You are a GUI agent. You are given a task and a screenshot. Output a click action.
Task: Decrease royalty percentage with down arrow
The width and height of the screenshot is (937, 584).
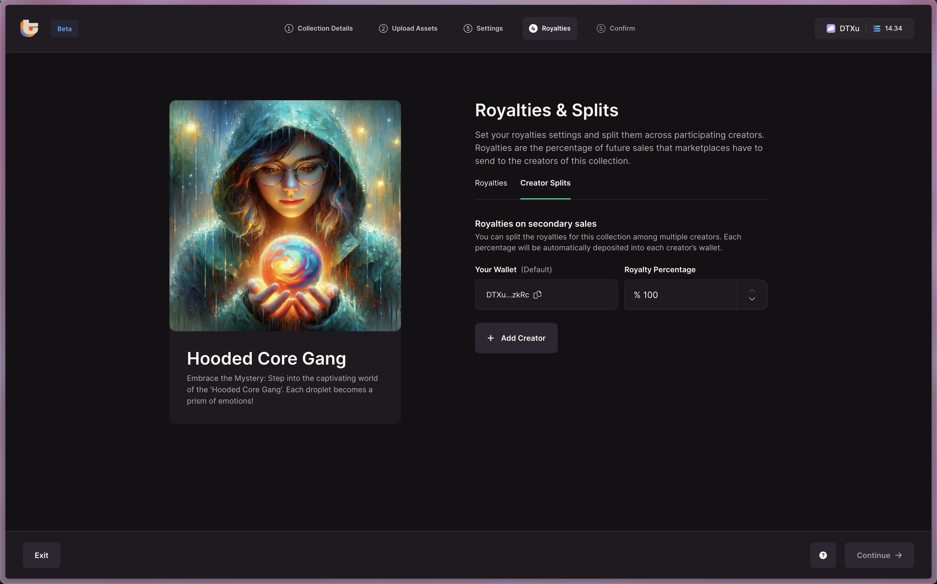pyautogui.click(x=752, y=299)
